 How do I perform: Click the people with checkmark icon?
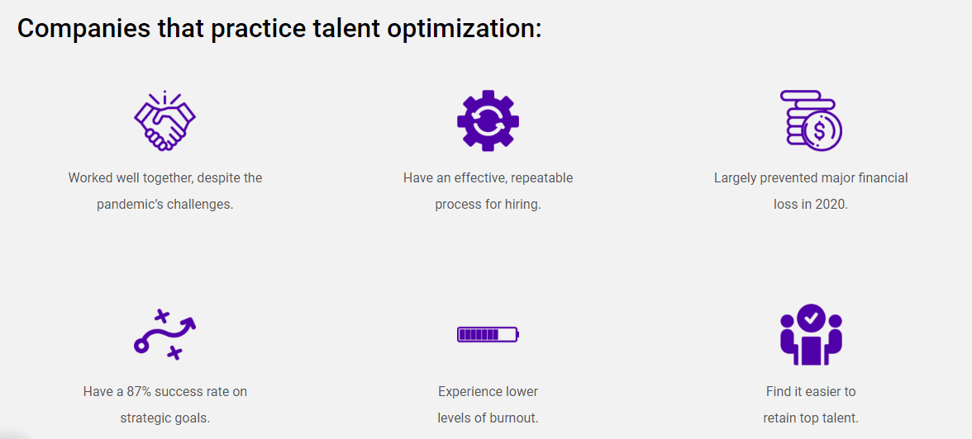pyautogui.click(x=811, y=334)
